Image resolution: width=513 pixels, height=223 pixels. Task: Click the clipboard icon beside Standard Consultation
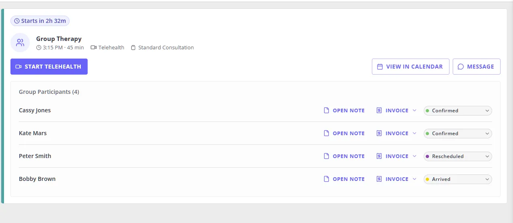click(x=133, y=48)
